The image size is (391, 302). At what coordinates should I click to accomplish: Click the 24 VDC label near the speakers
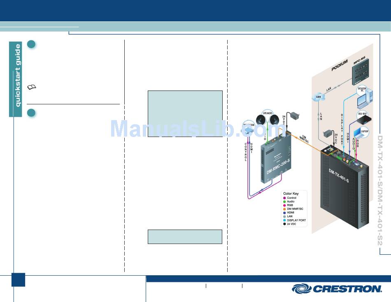284,121
